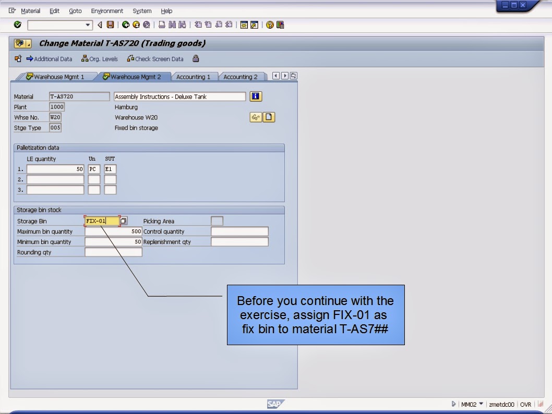Click the Control quantity field
This screenshot has height=414, width=552.
pos(239,232)
